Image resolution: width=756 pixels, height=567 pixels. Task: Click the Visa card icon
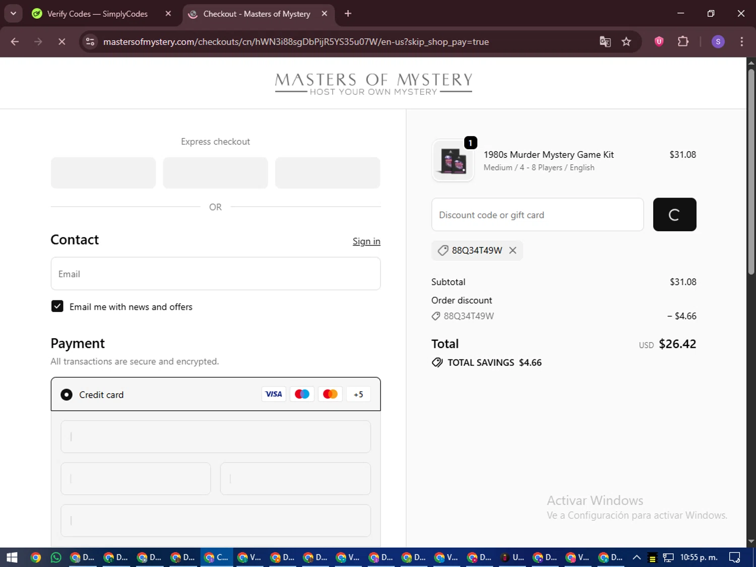click(274, 394)
